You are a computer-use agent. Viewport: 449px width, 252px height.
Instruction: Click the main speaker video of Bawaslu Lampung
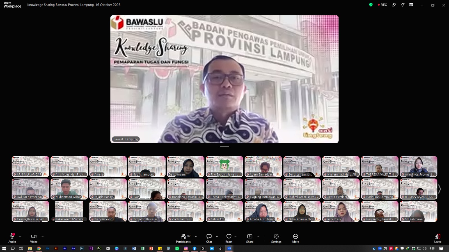(224, 79)
